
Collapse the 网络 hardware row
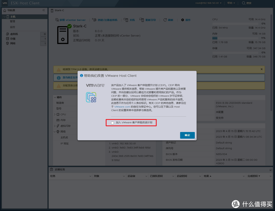[55, 132]
